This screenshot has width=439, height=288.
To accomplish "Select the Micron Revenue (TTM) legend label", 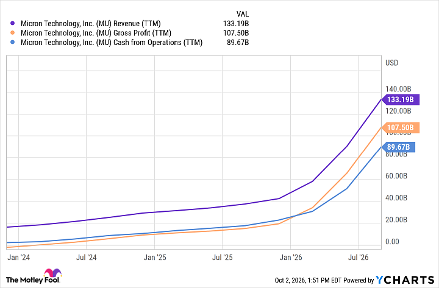I will click(x=91, y=24).
